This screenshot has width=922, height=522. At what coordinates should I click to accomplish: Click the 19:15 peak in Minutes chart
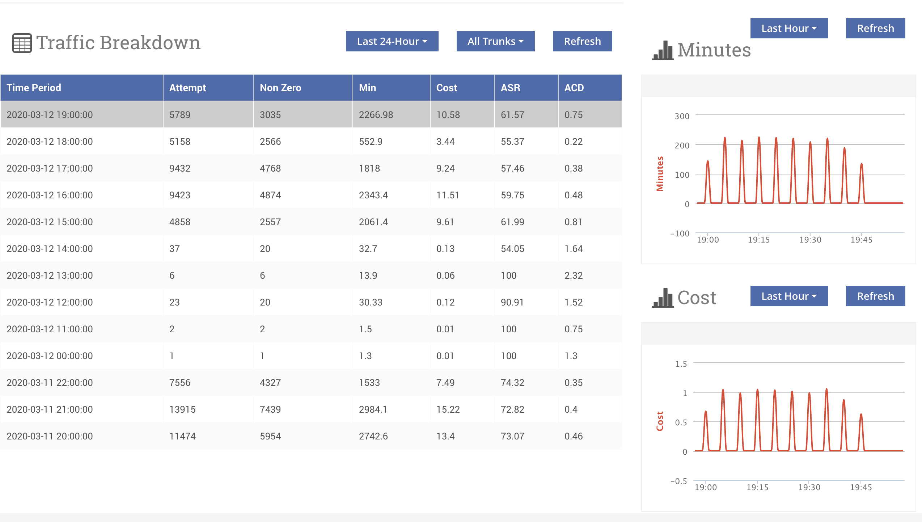pyautogui.click(x=759, y=138)
